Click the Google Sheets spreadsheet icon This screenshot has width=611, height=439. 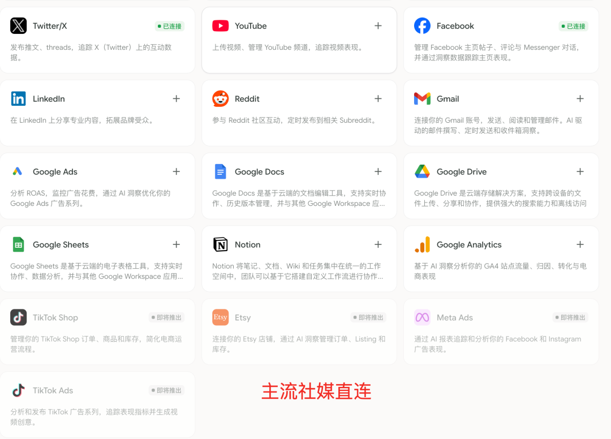pos(18,244)
